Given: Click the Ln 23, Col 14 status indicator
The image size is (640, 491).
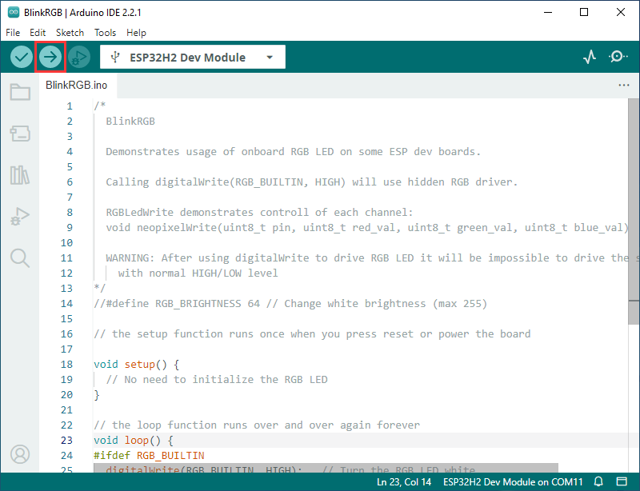Looking at the screenshot, I should 404,482.
